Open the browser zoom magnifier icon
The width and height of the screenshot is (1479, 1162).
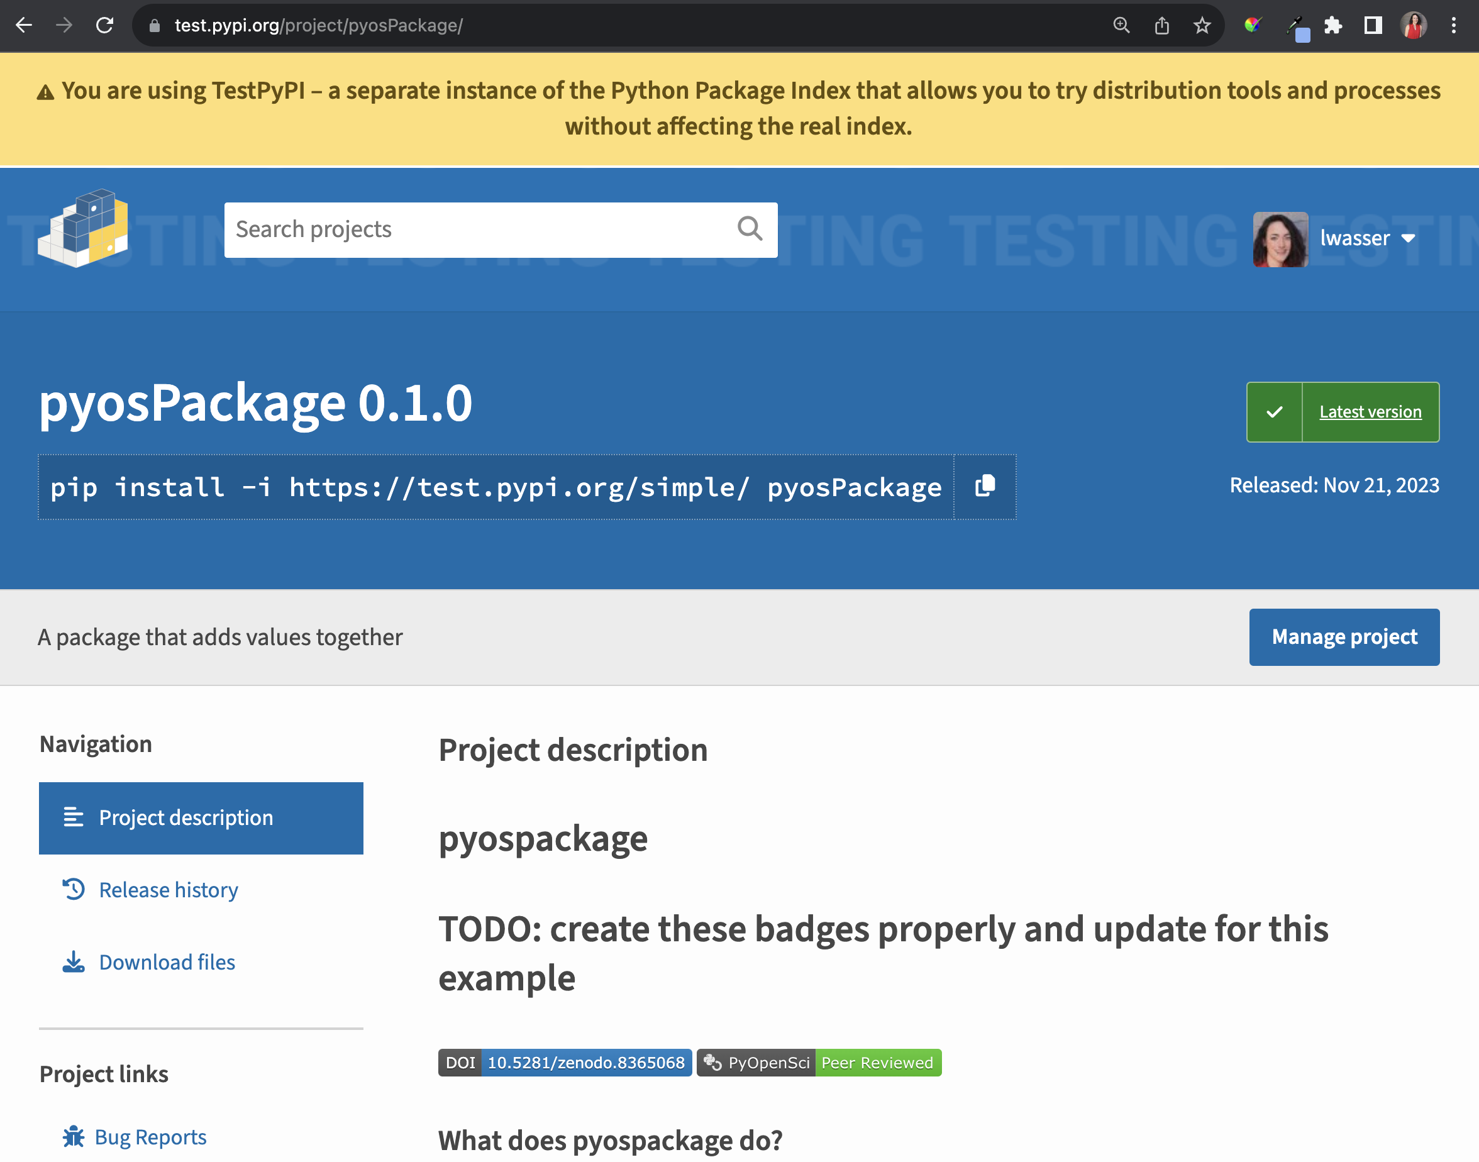tap(1121, 26)
